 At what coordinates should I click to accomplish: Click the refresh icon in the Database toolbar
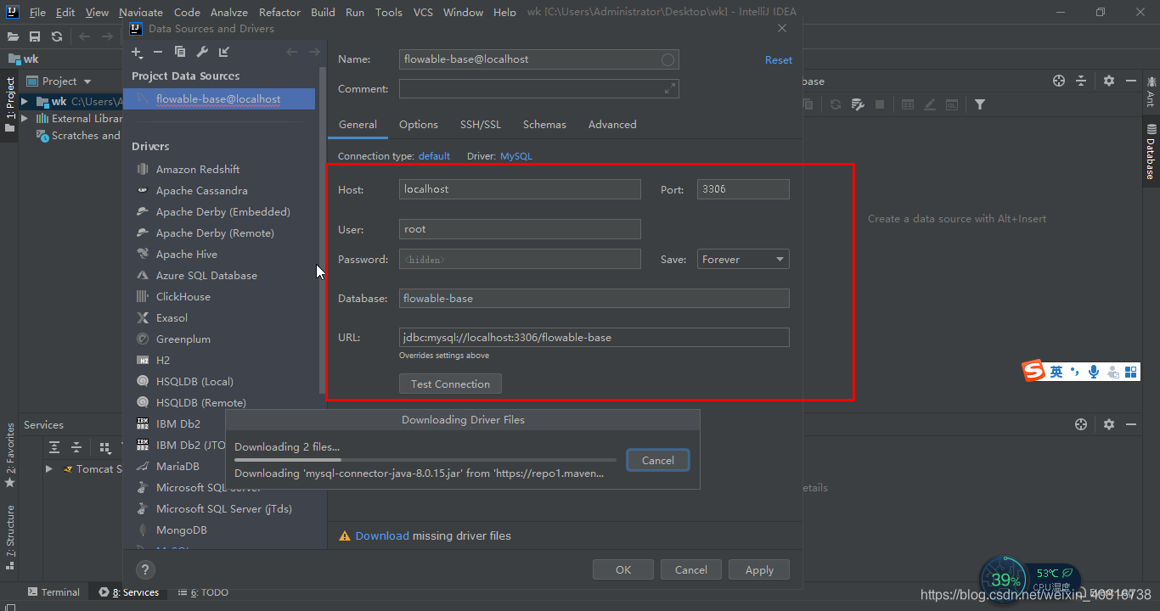(x=836, y=104)
